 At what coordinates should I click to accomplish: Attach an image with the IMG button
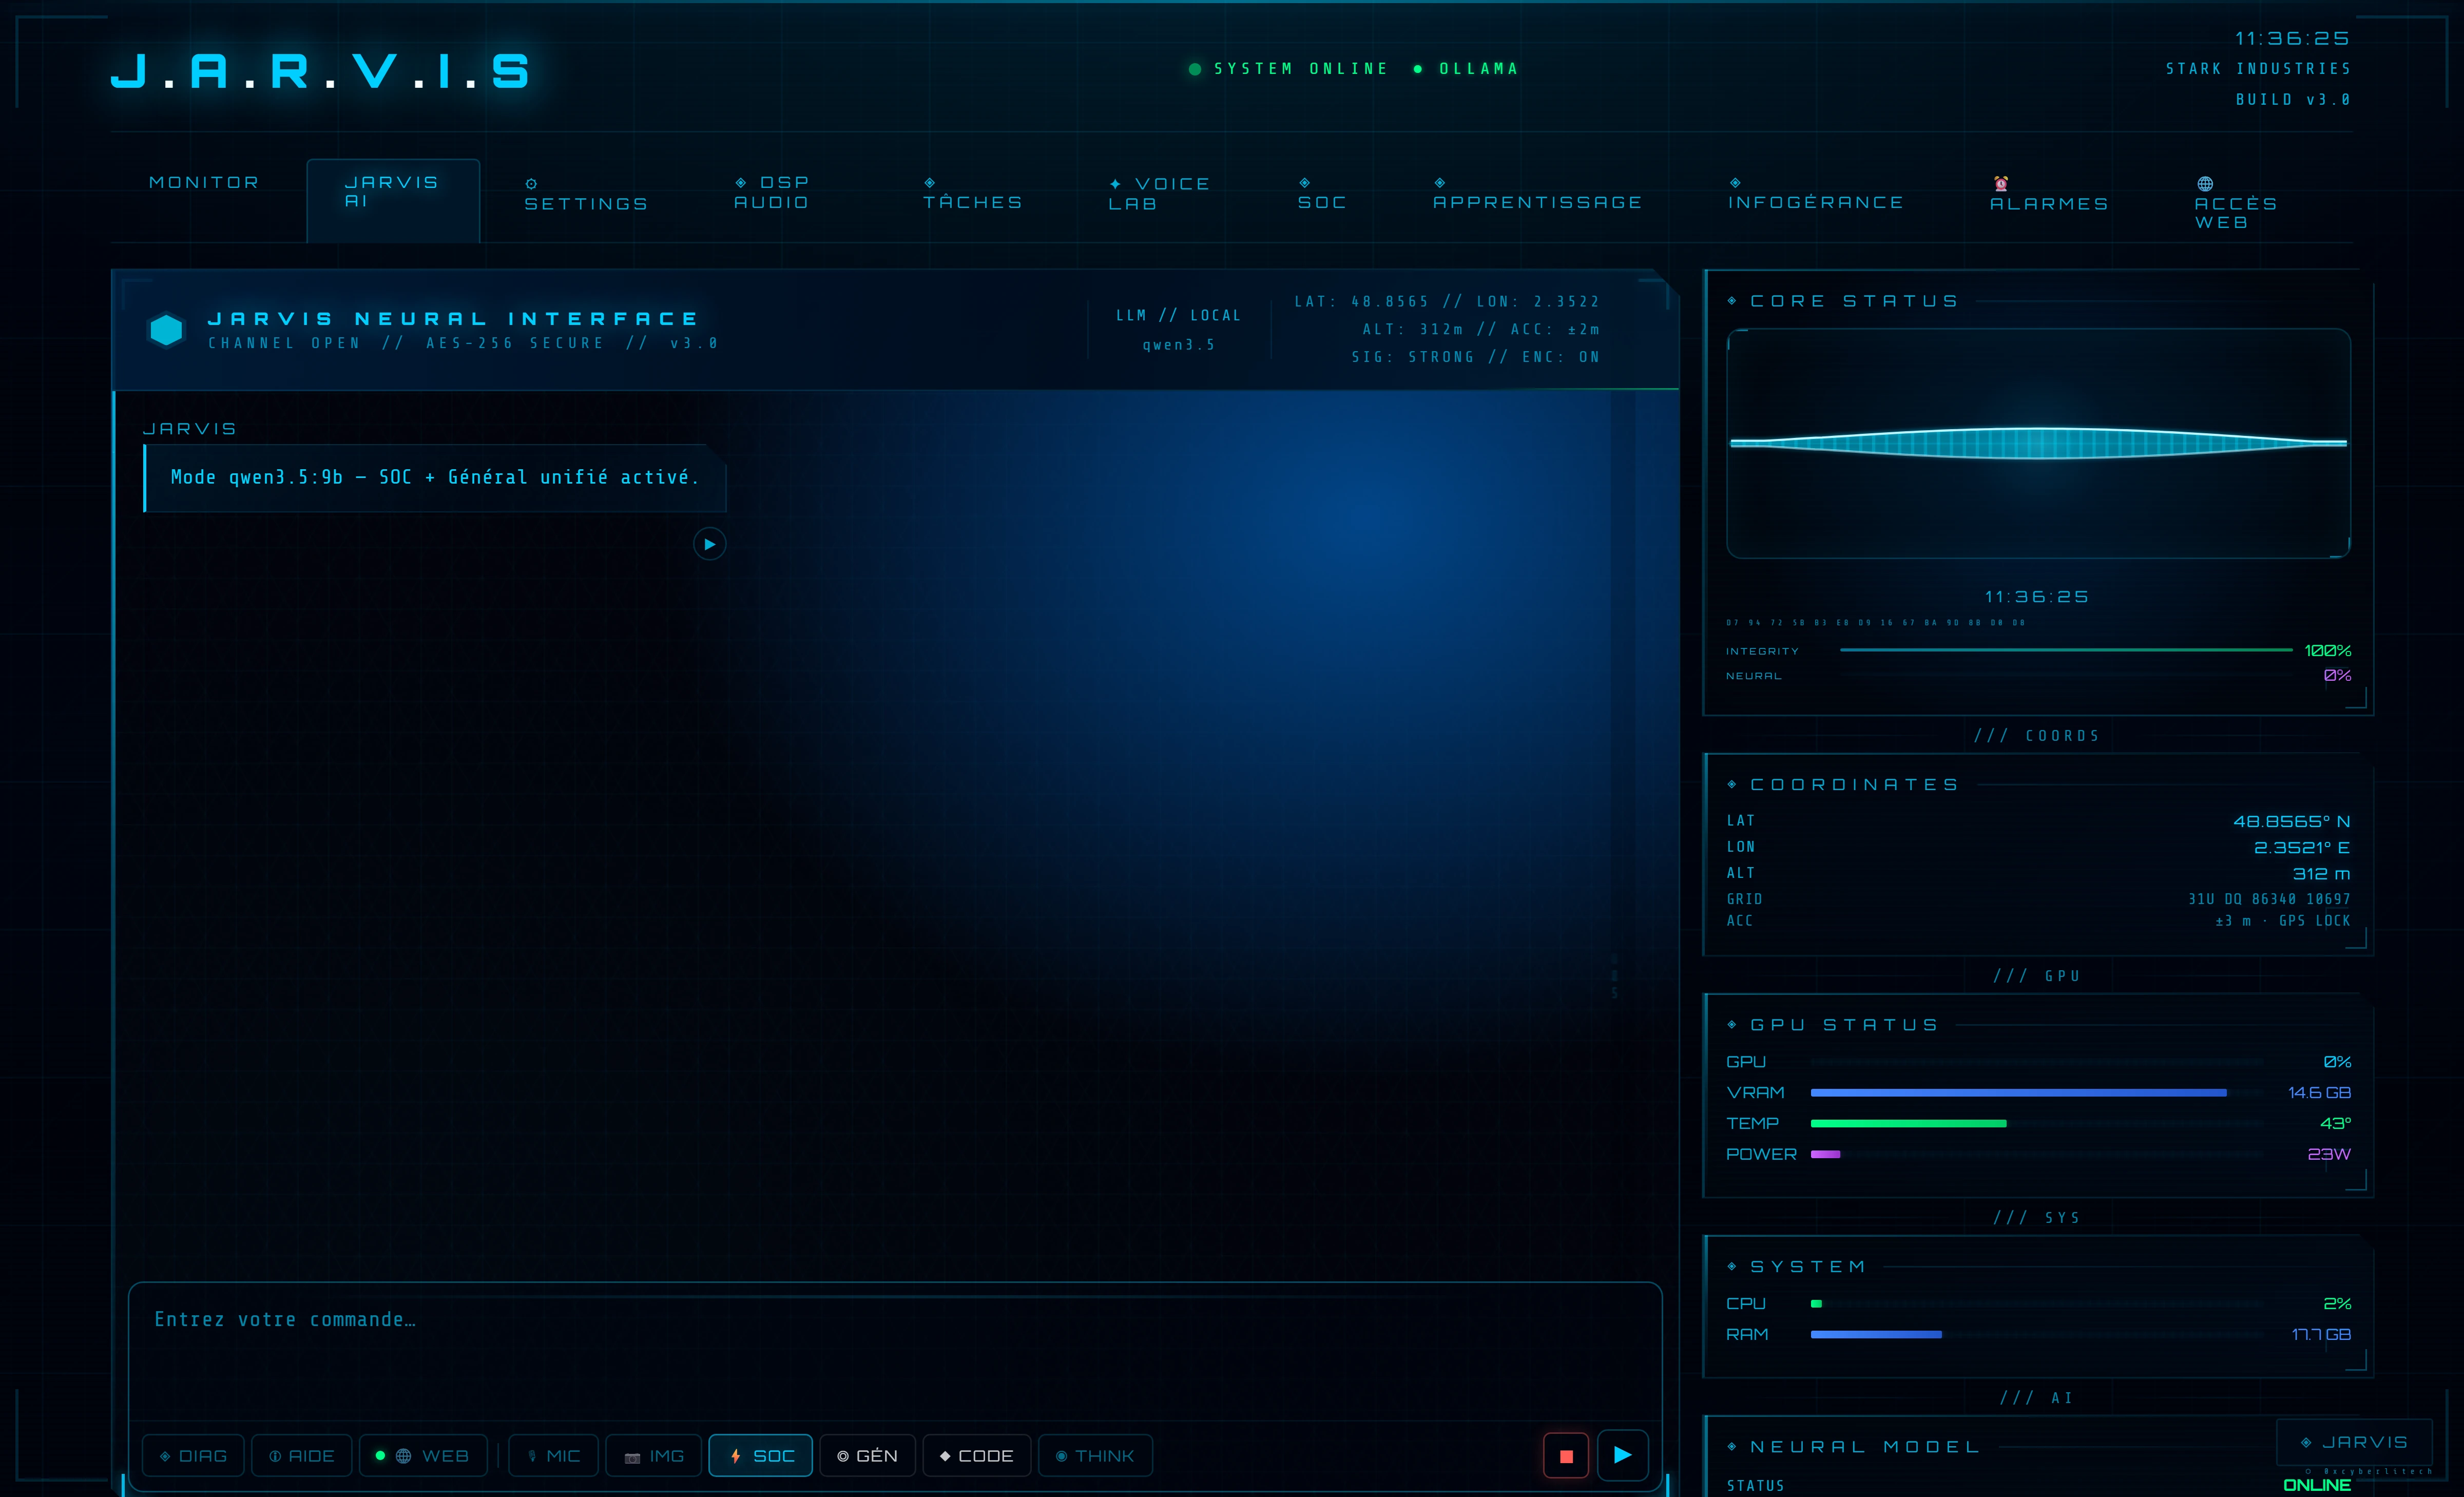point(654,1456)
